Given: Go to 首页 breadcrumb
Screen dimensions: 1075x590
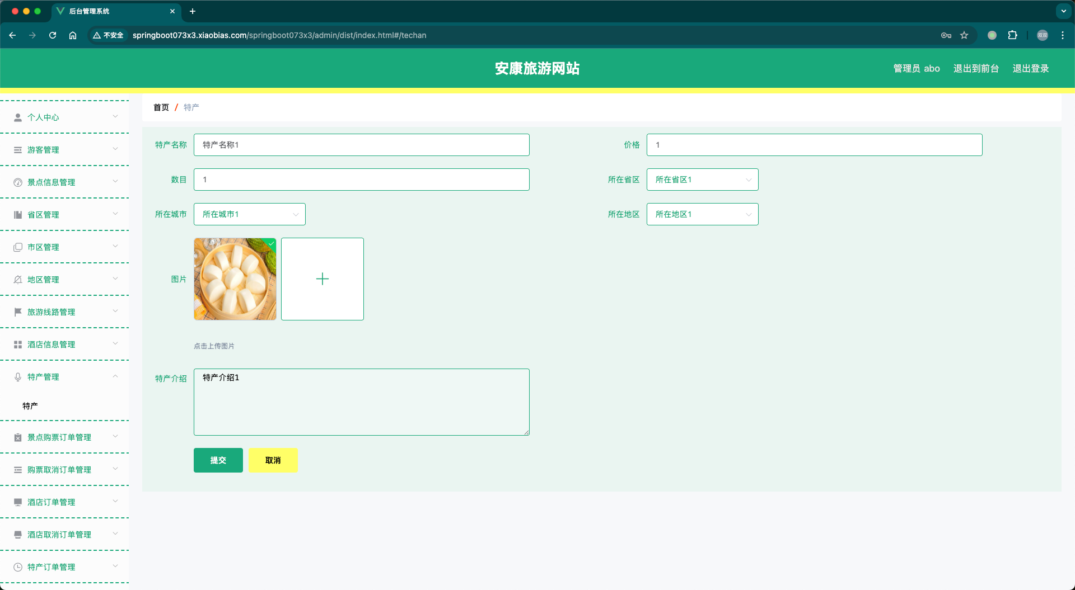Looking at the screenshot, I should click(161, 107).
